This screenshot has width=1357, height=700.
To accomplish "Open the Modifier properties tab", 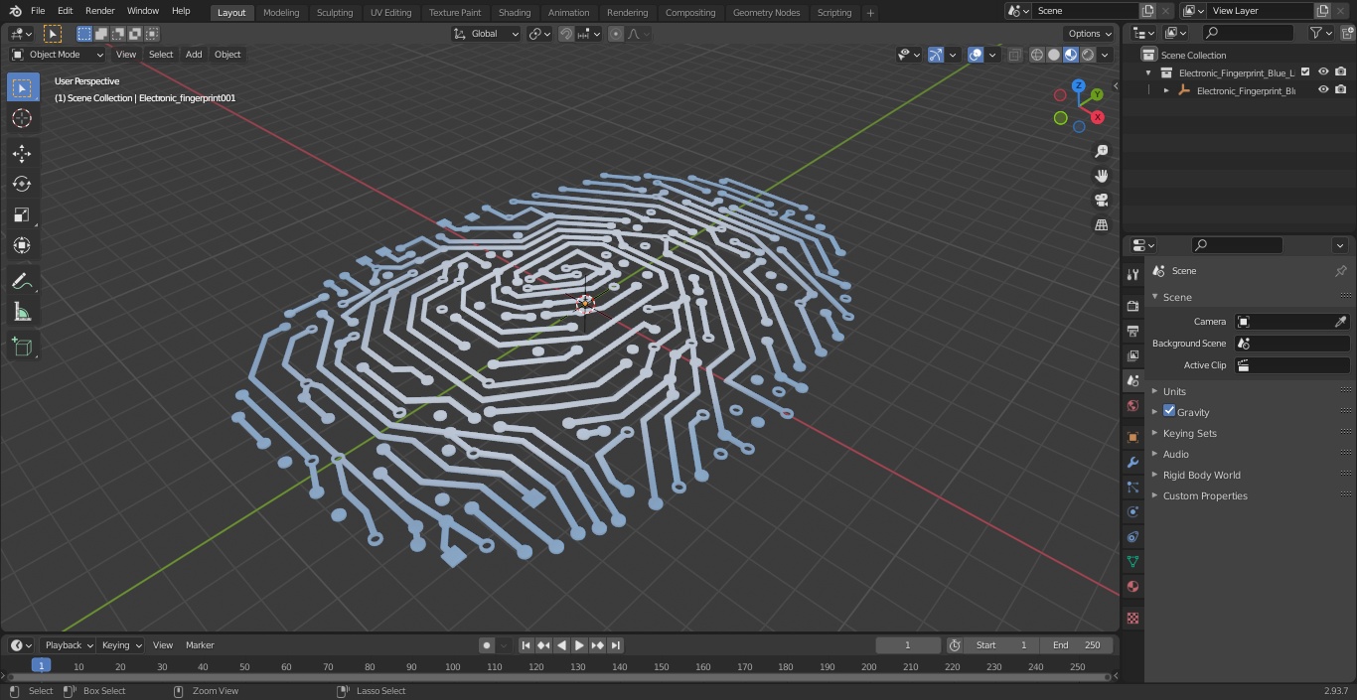I will click(x=1132, y=462).
